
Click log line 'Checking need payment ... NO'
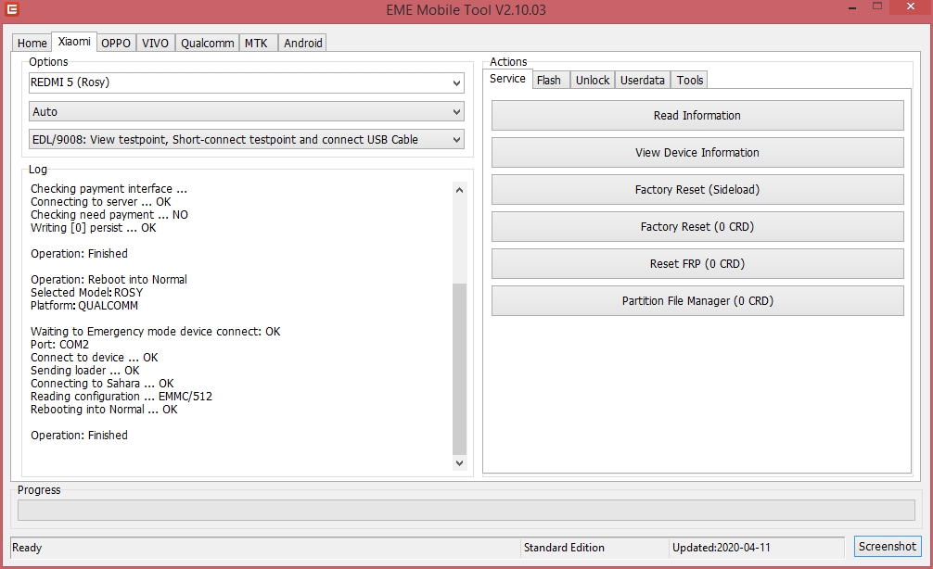coord(109,215)
